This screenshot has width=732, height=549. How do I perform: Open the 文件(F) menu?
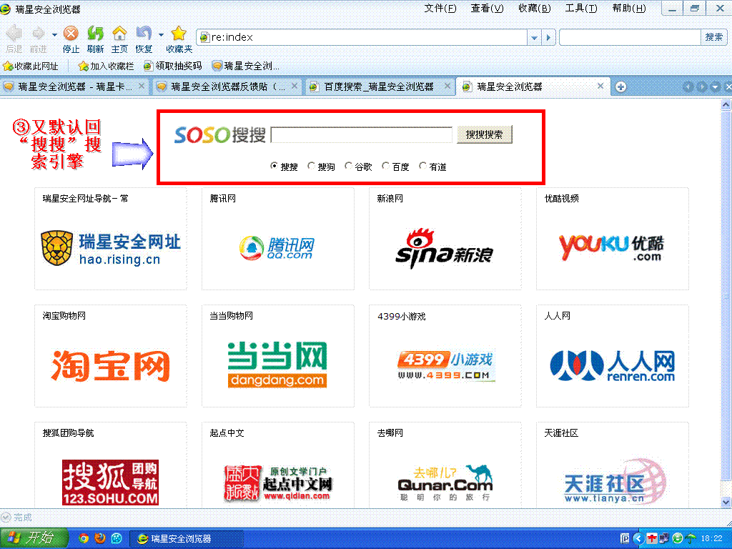tap(440, 9)
